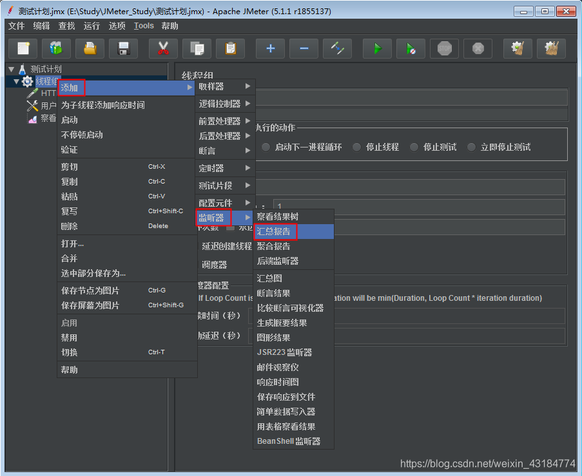The image size is (582, 476).
Task: Click 不停顿启动 in context menu
Action: pyautogui.click(x=126, y=135)
